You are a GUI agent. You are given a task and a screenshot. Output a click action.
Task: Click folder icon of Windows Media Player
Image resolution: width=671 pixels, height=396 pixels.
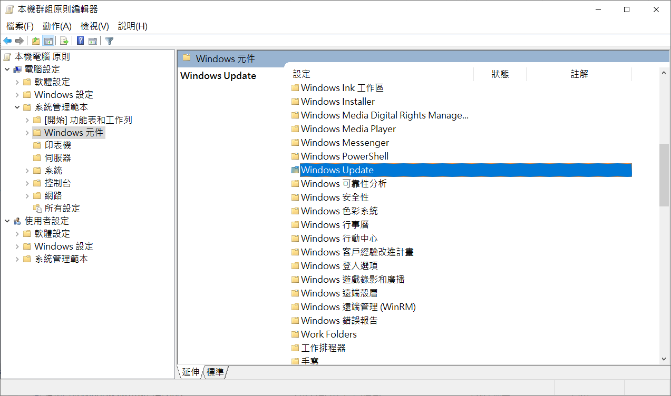point(295,129)
